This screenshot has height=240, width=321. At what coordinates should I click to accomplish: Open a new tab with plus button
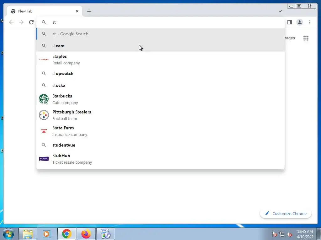point(89,11)
